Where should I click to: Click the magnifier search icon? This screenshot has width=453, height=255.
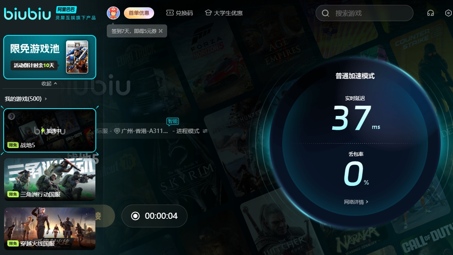(x=325, y=13)
